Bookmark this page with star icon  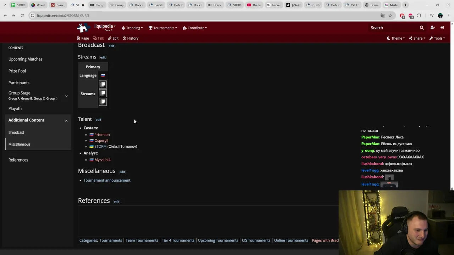(390, 16)
